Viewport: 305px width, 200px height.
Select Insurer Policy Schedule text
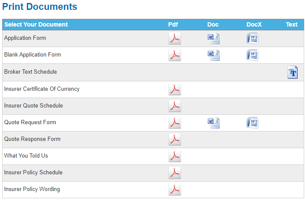(33, 172)
